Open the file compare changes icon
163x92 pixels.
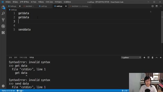tap(153, 6)
